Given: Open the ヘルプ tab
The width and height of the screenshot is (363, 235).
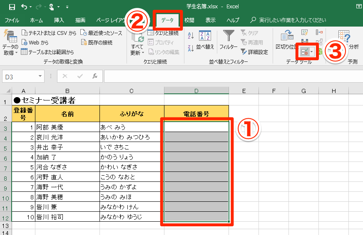Looking at the screenshot, I should [233, 20].
